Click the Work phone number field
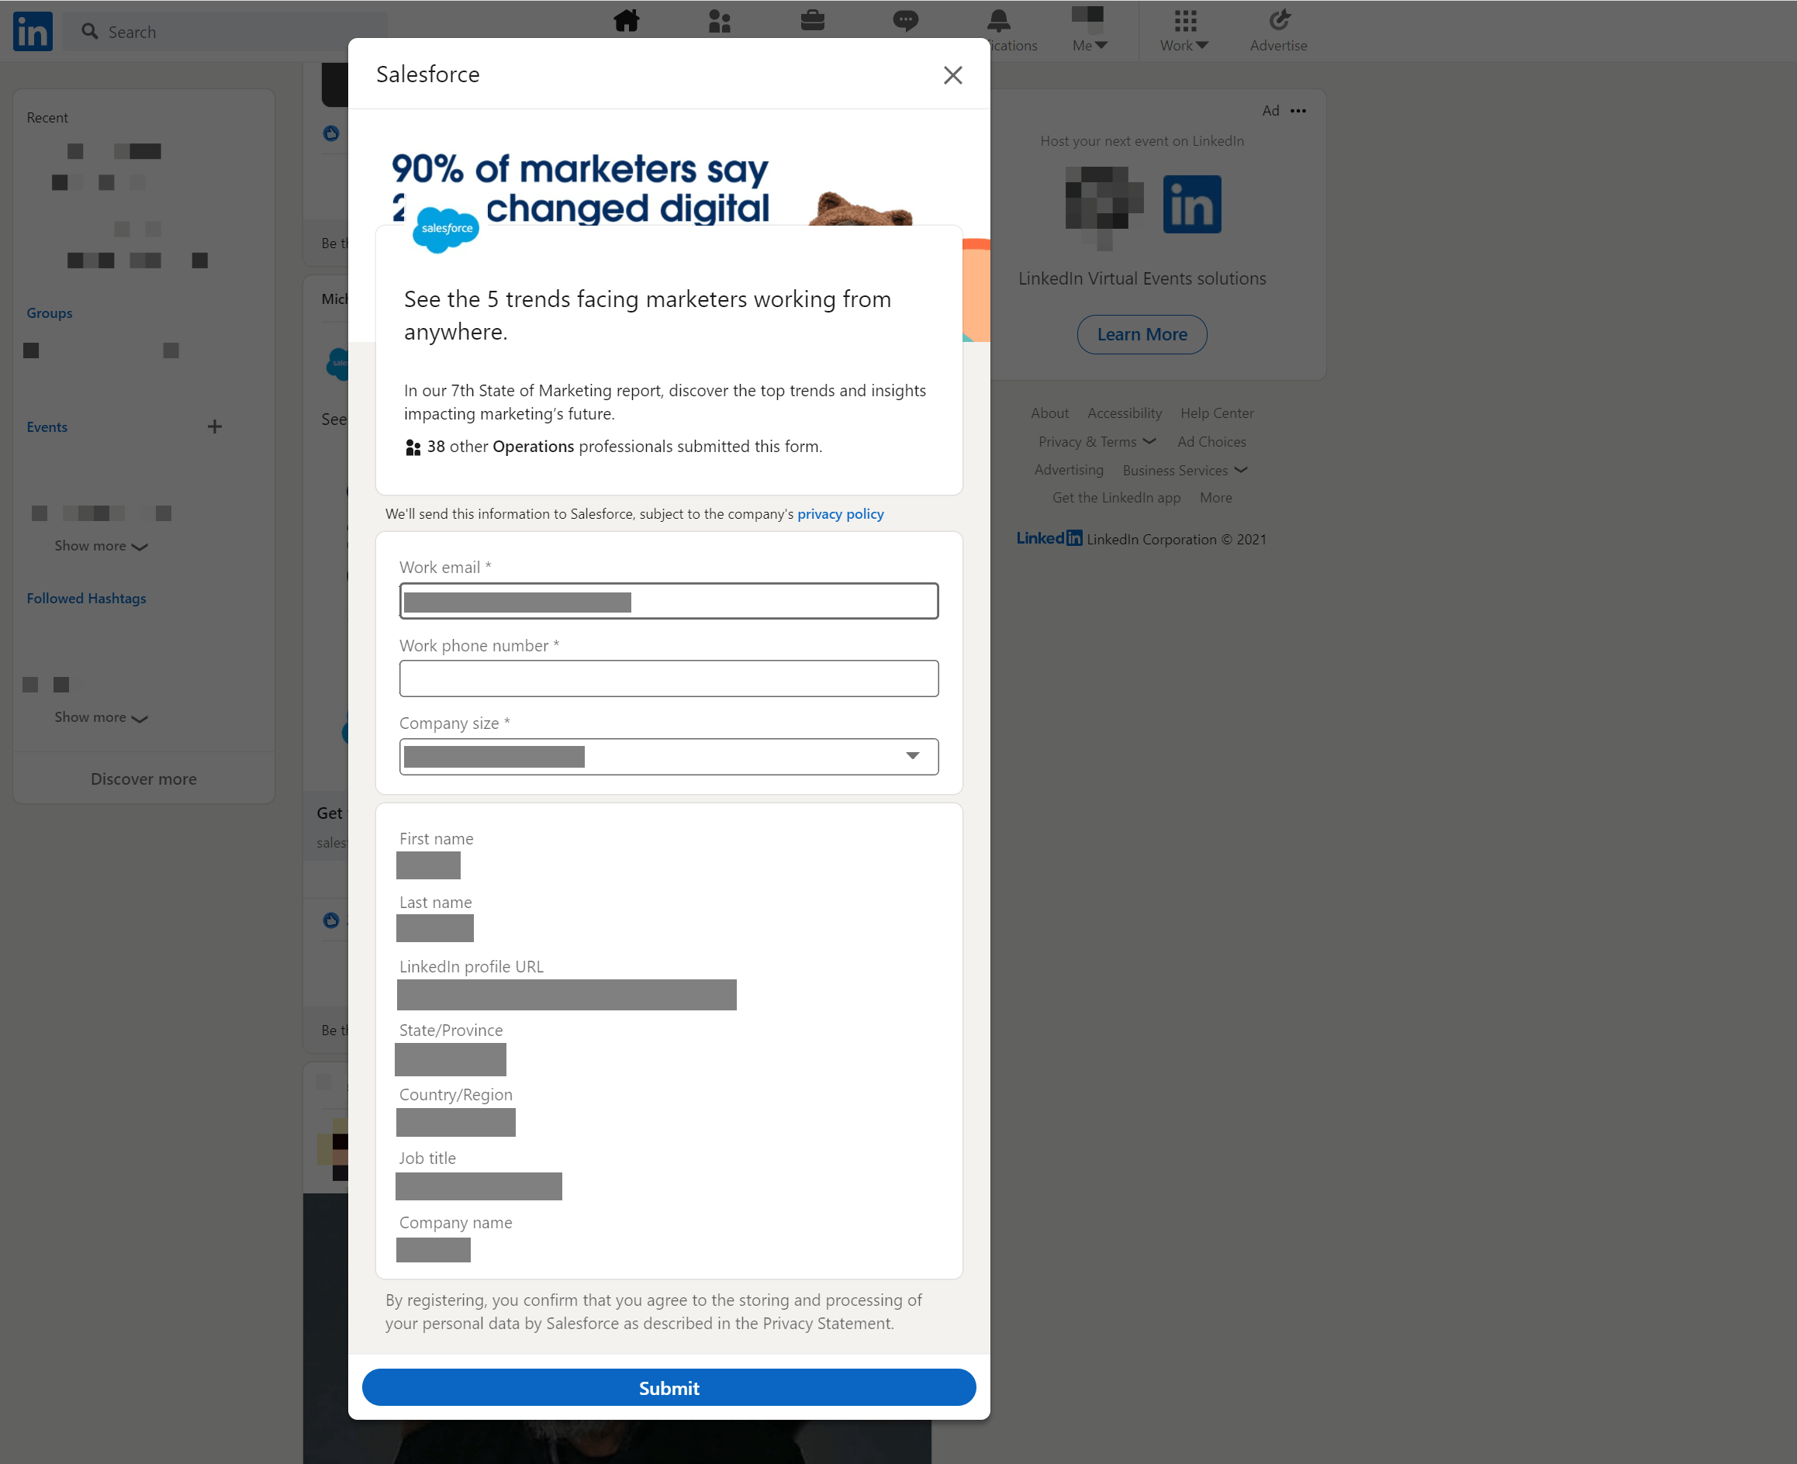 point(668,678)
